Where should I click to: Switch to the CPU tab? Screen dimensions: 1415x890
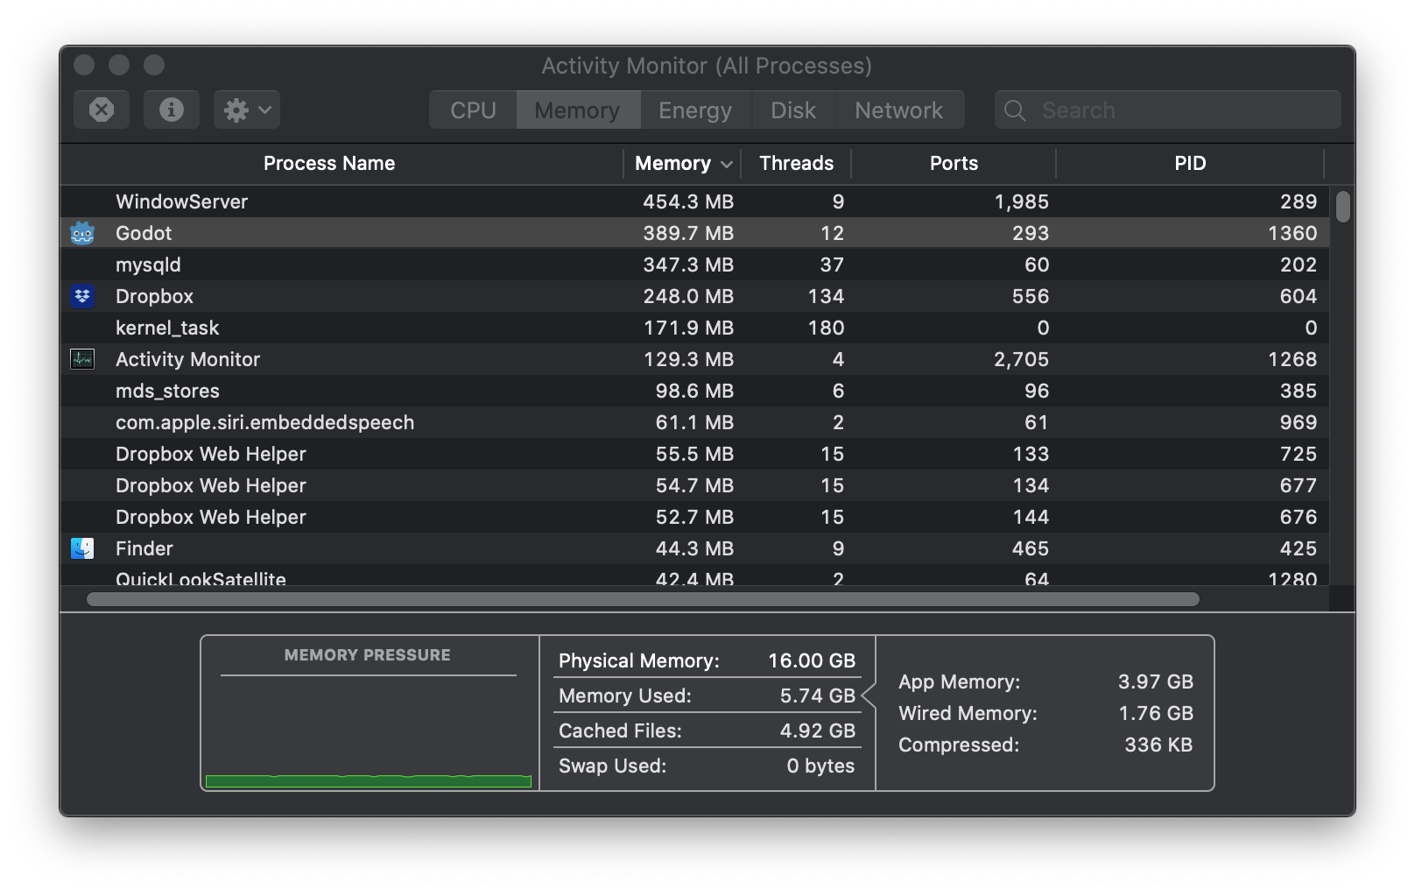pyautogui.click(x=472, y=109)
